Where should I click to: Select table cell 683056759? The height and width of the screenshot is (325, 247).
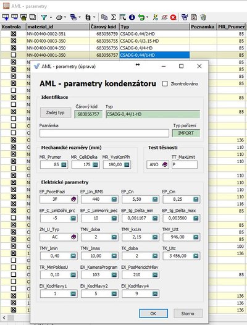click(104, 34)
